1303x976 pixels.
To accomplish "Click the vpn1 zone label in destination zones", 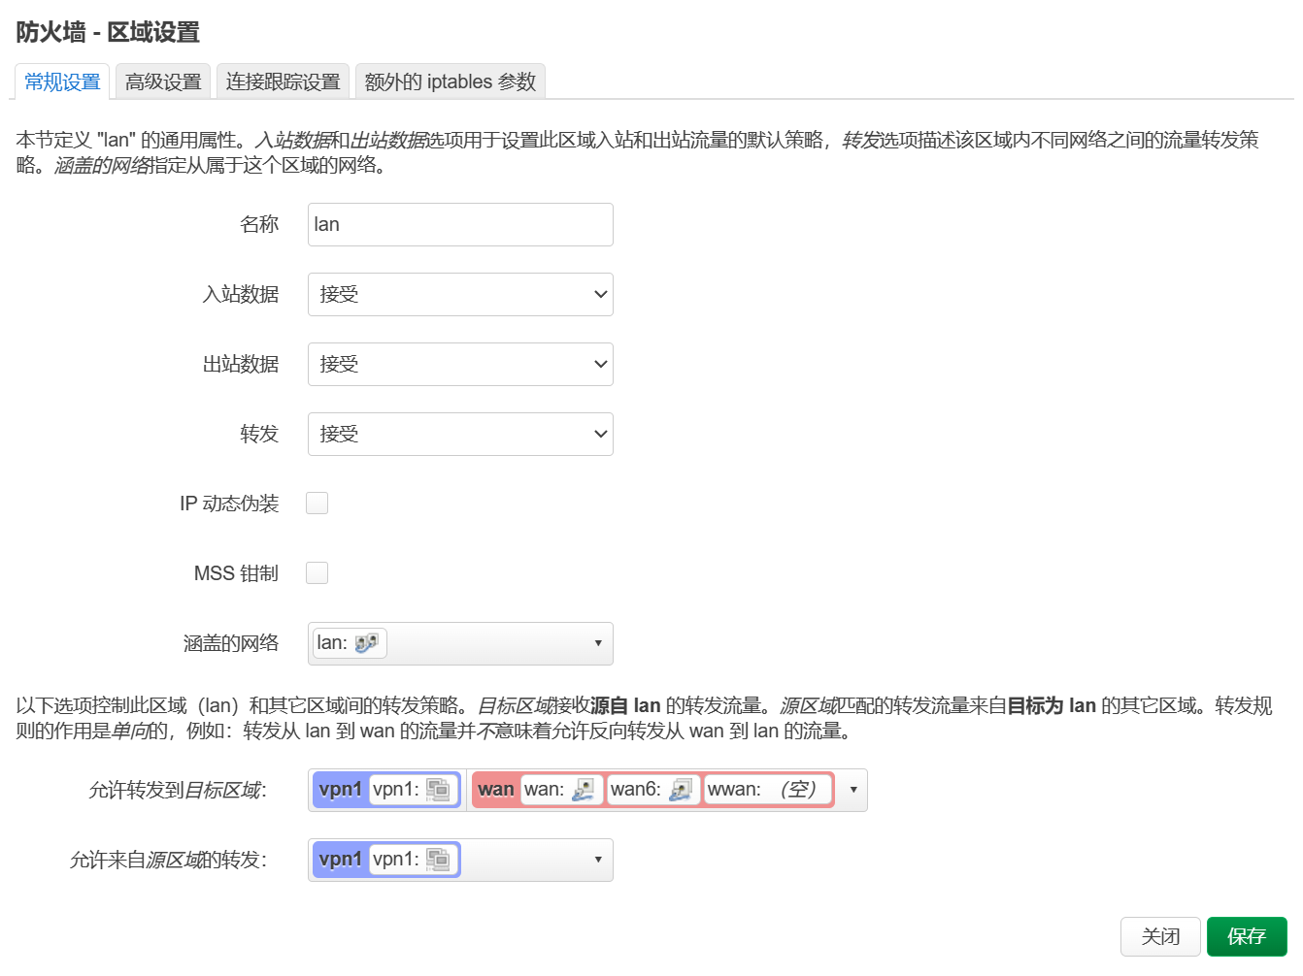I will (x=341, y=790).
